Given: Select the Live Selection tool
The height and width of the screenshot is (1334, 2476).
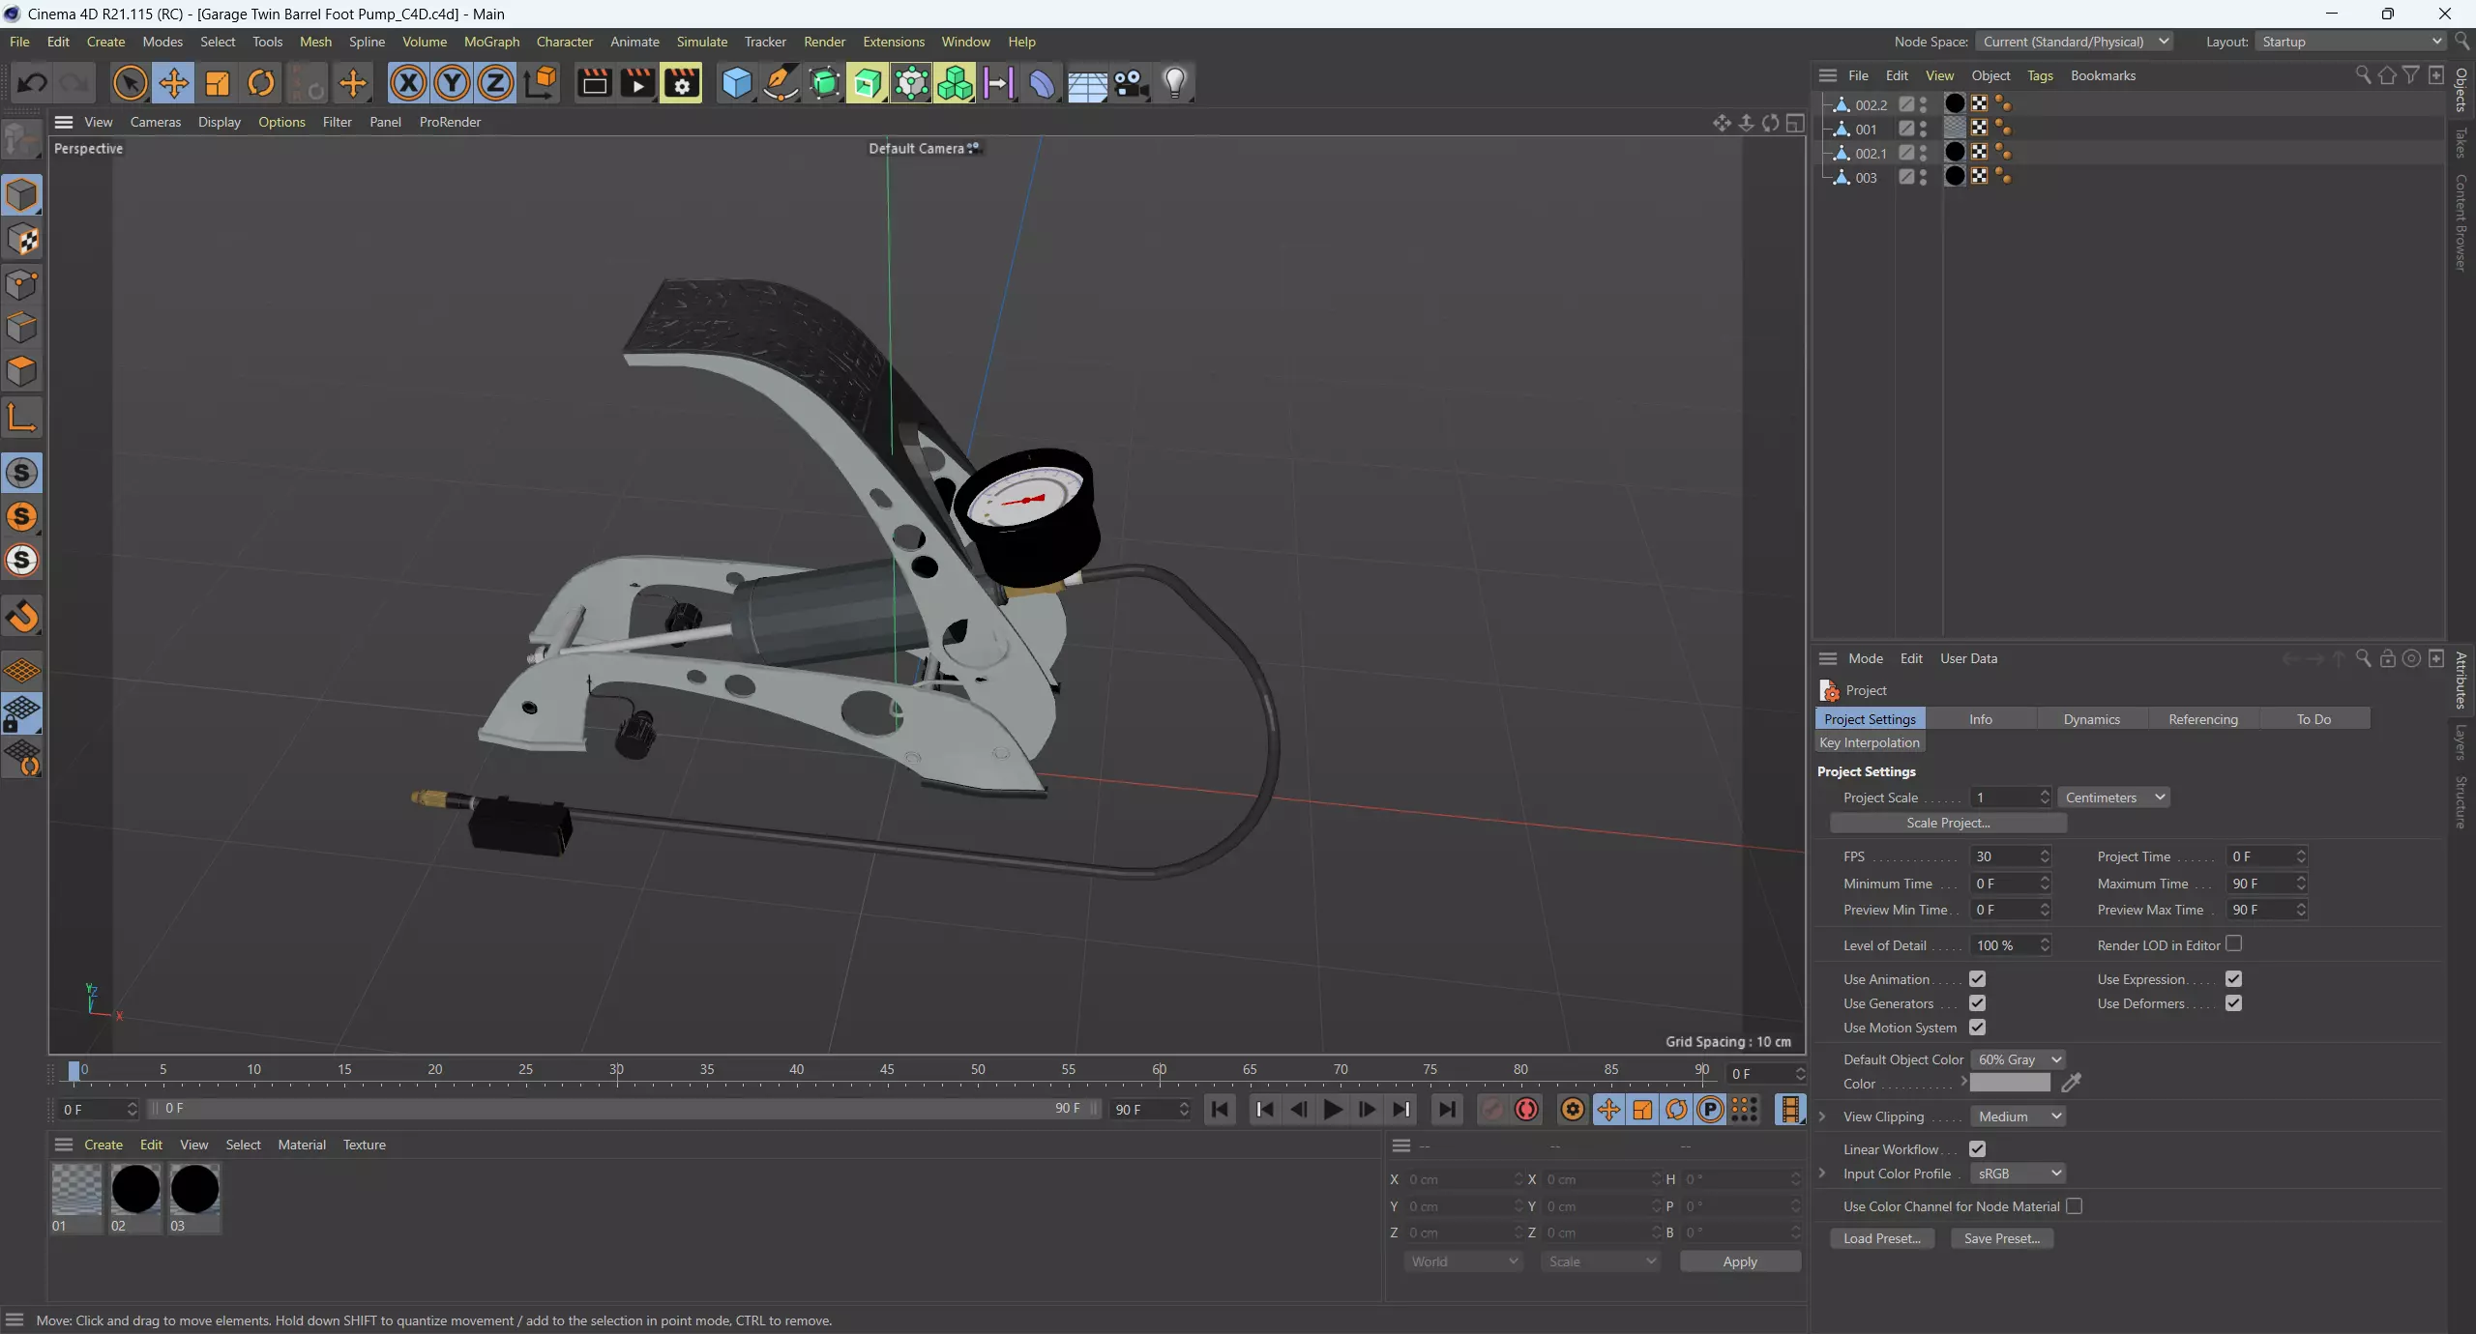Looking at the screenshot, I should point(130,83).
